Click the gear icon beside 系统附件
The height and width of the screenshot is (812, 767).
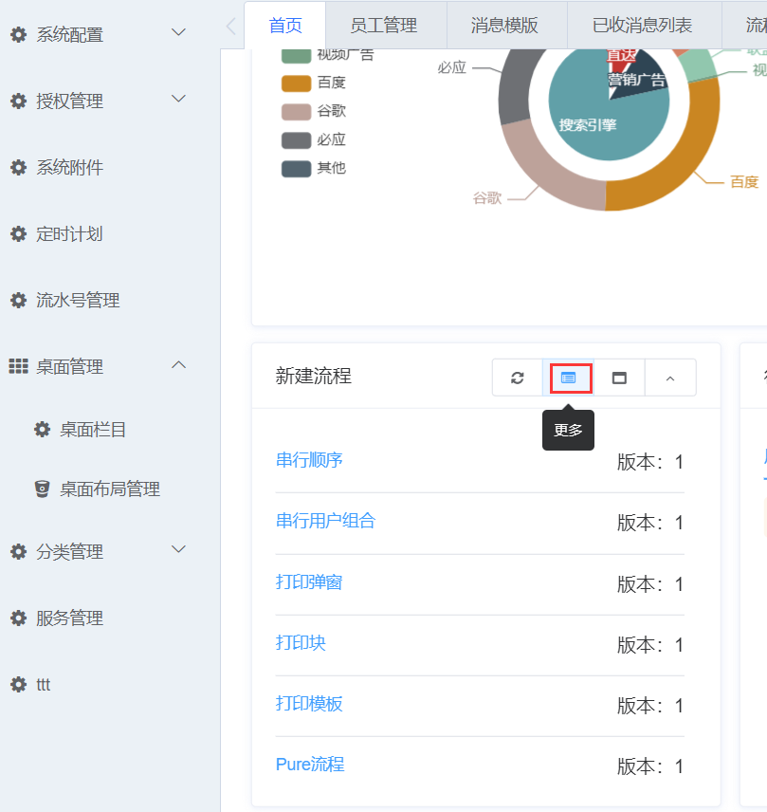(x=18, y=168)
